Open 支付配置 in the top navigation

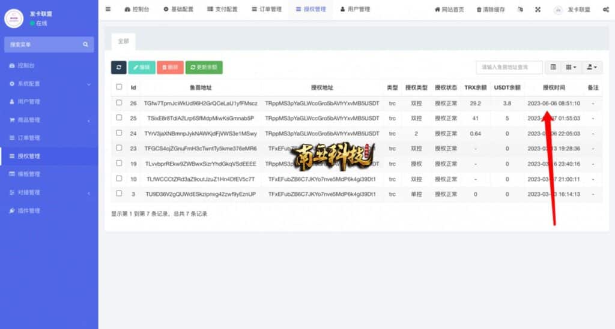click(x=222, y=10)
